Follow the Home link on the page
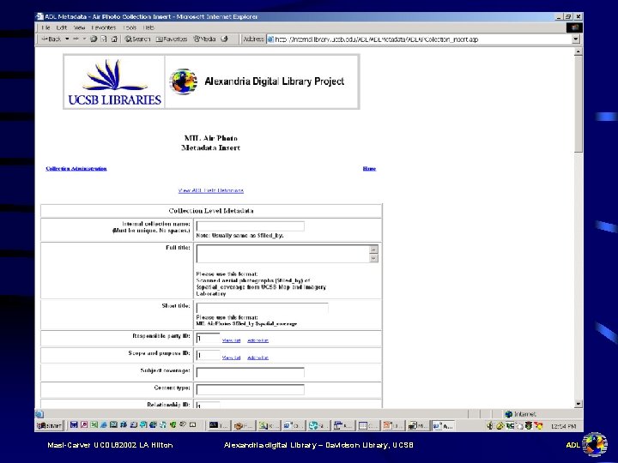618x463 pixels. 369,169
